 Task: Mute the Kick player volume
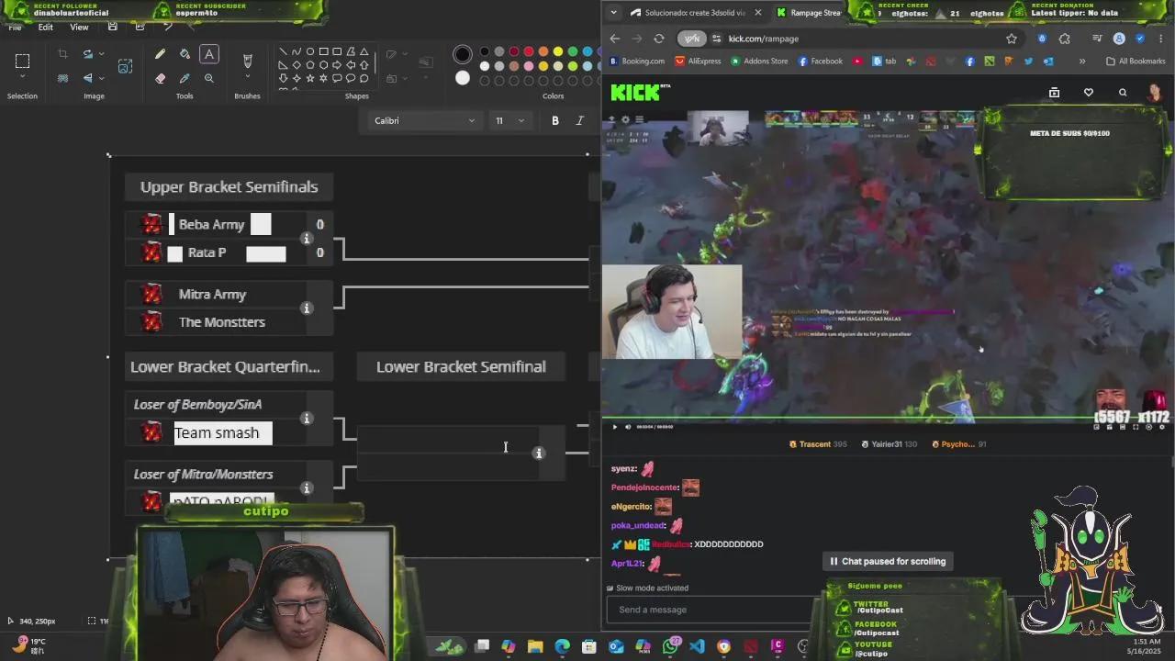628,426
